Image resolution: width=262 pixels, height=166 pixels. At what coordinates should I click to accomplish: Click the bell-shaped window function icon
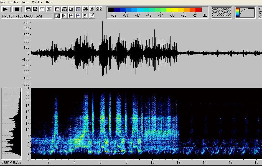point(49,9)
